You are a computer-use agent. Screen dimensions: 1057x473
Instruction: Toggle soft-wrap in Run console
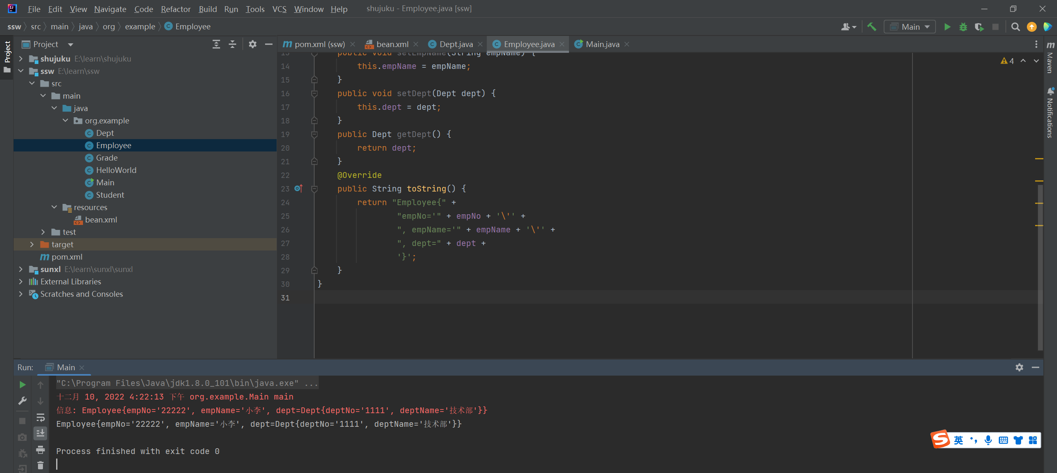(40, 417)
